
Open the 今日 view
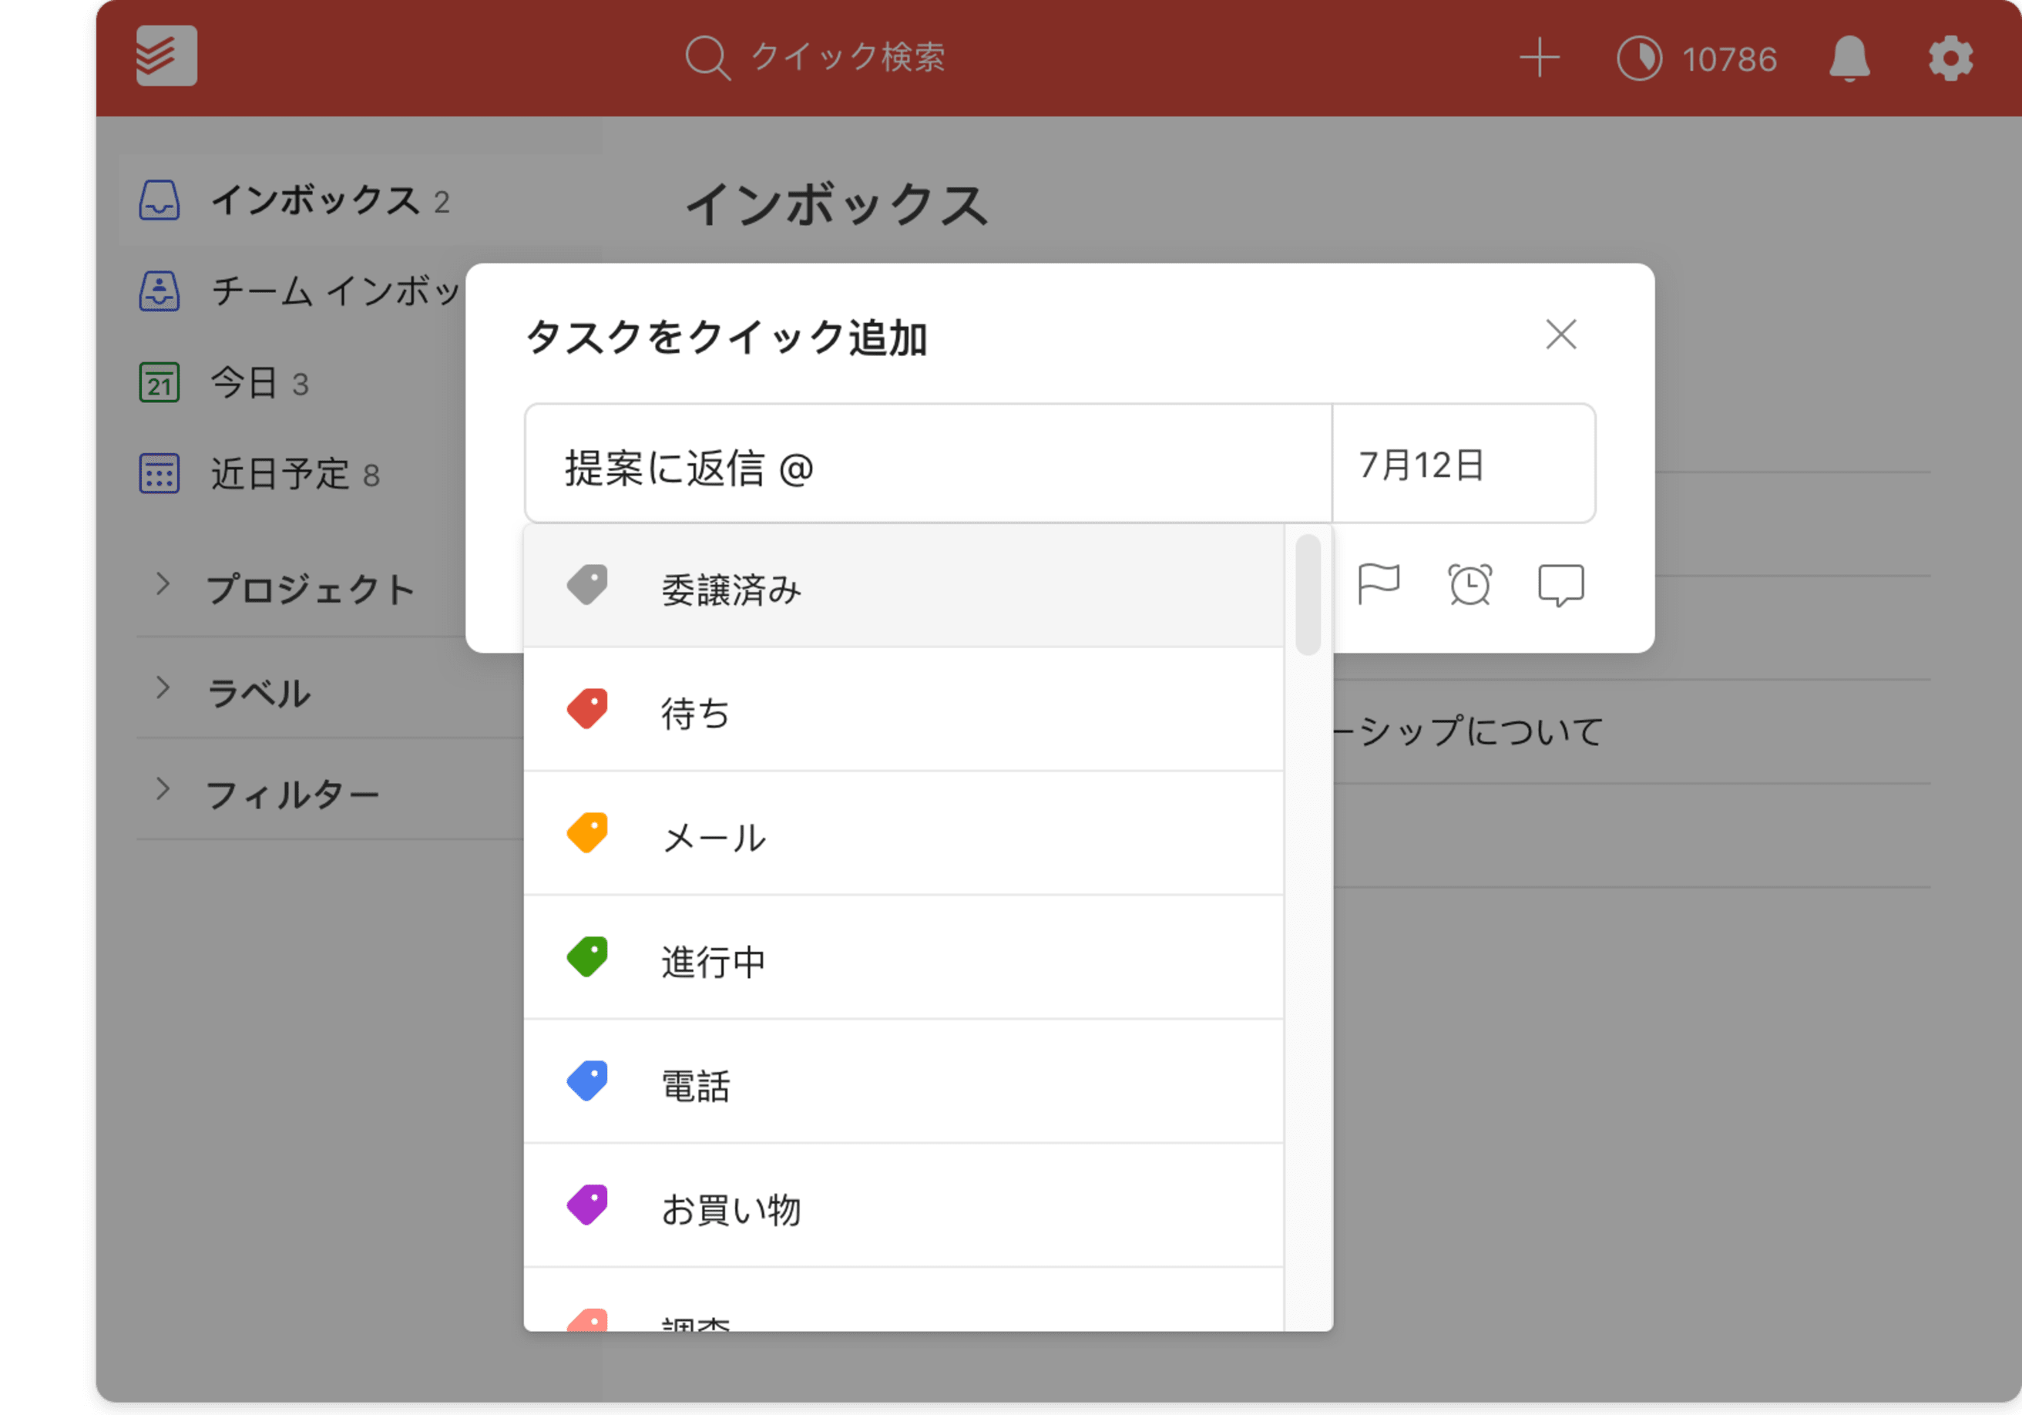pos(244,383)
